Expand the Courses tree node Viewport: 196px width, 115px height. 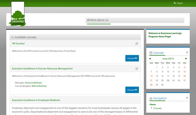pyautogui.click(x=152, y=108)
